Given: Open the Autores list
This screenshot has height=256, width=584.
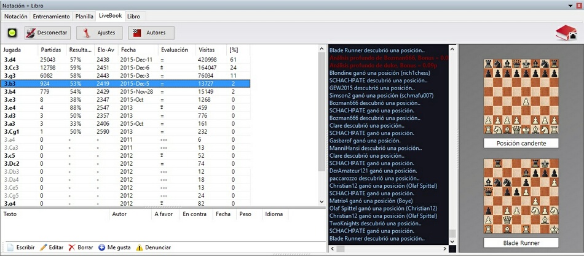Looking at the screenshot, I should 151,33.
